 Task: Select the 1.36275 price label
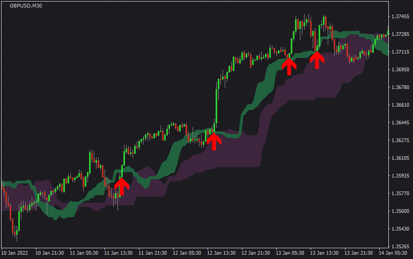[x=400, y=140]
